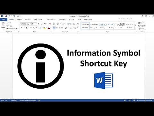This screenshot has width=154, height=116.
Task: Toggle Bold formatting
Action: (21, 28)
